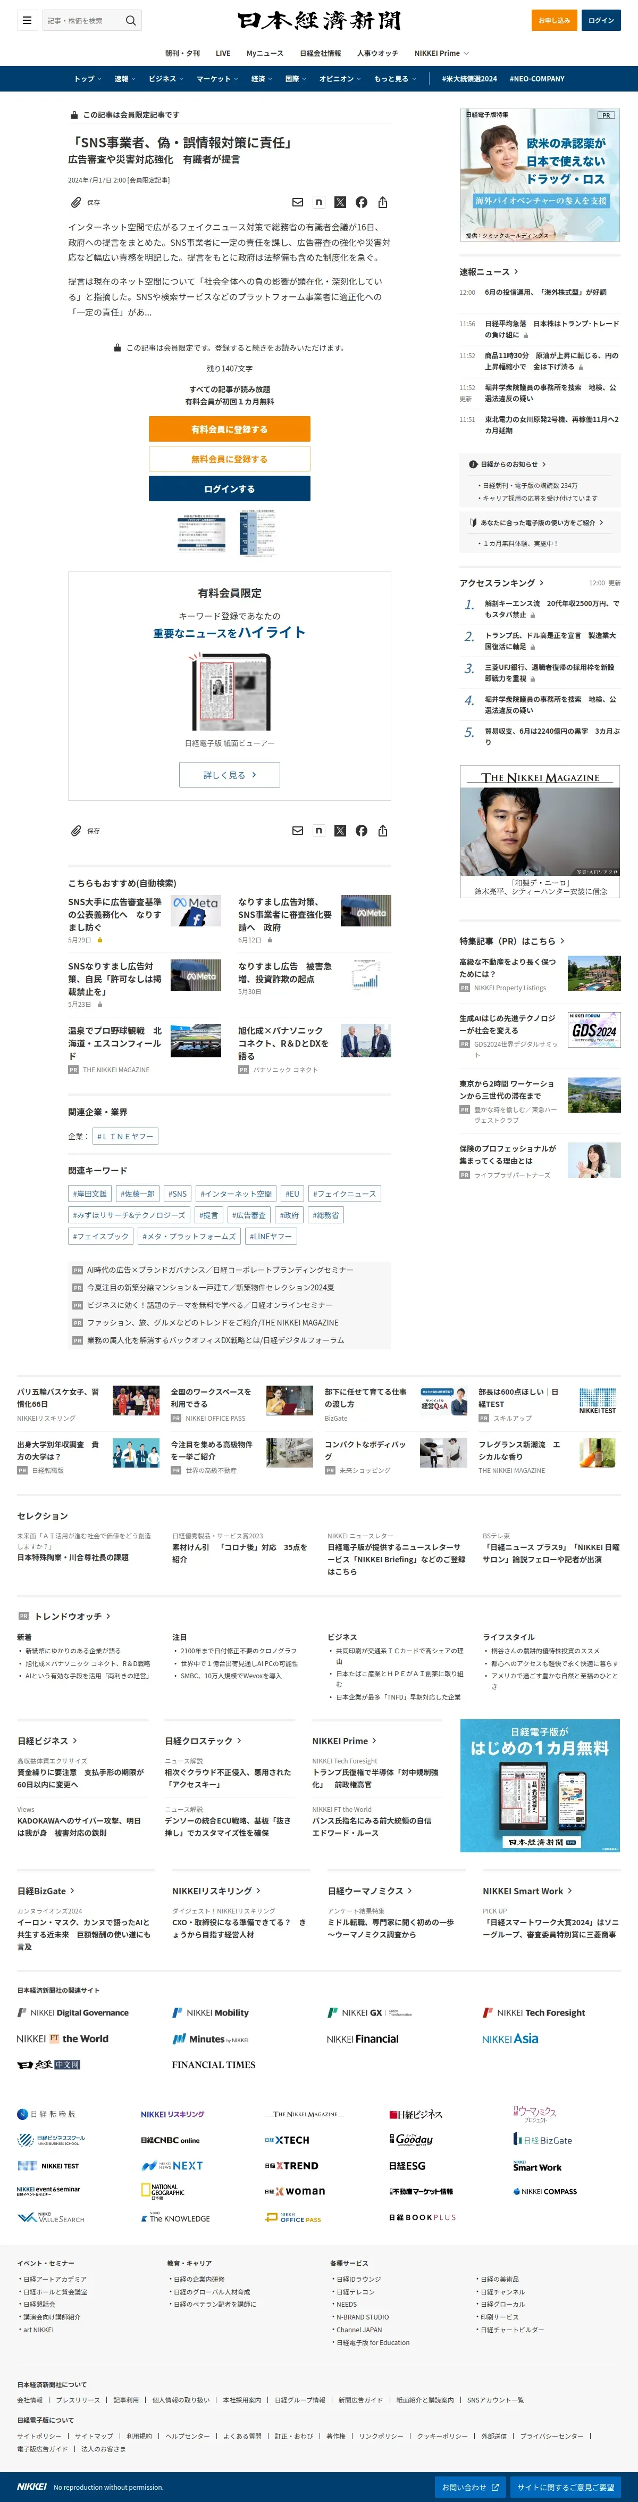The image size is (638, 2502).
Task: Share on Facebook icon under the headline
Action: point(361,202)
